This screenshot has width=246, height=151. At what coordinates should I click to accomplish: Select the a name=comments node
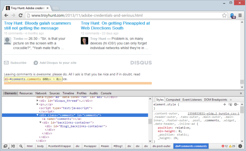[62, 119]
